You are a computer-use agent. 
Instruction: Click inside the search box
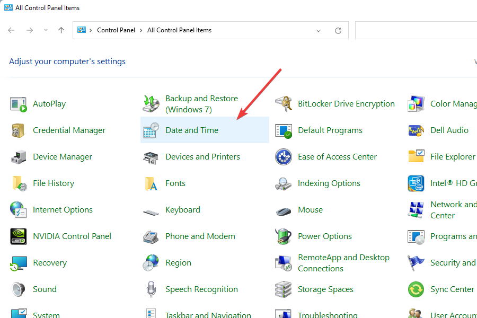coord(419,30)
